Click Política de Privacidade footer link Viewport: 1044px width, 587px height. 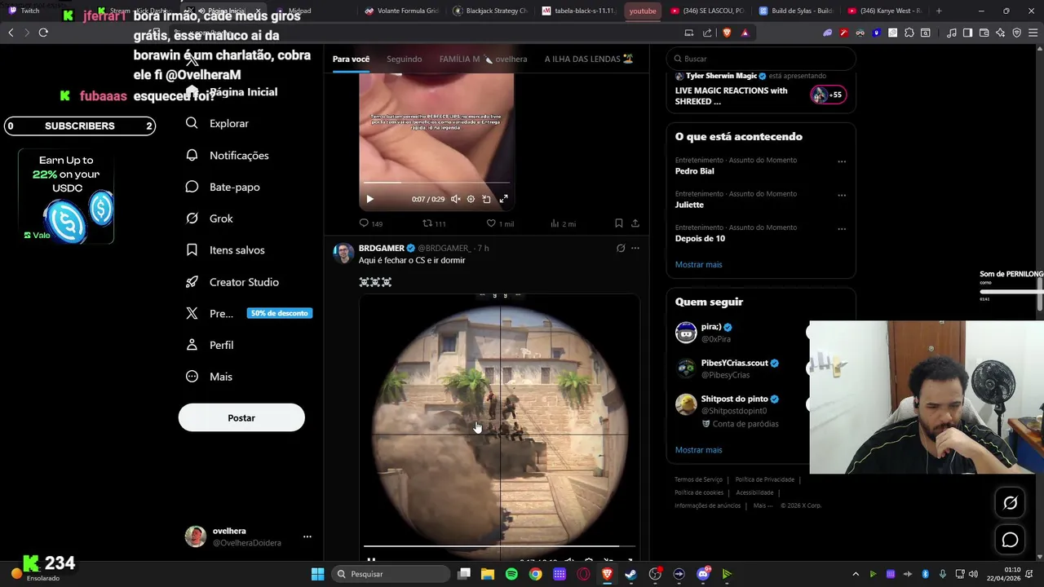click(764, 479)
